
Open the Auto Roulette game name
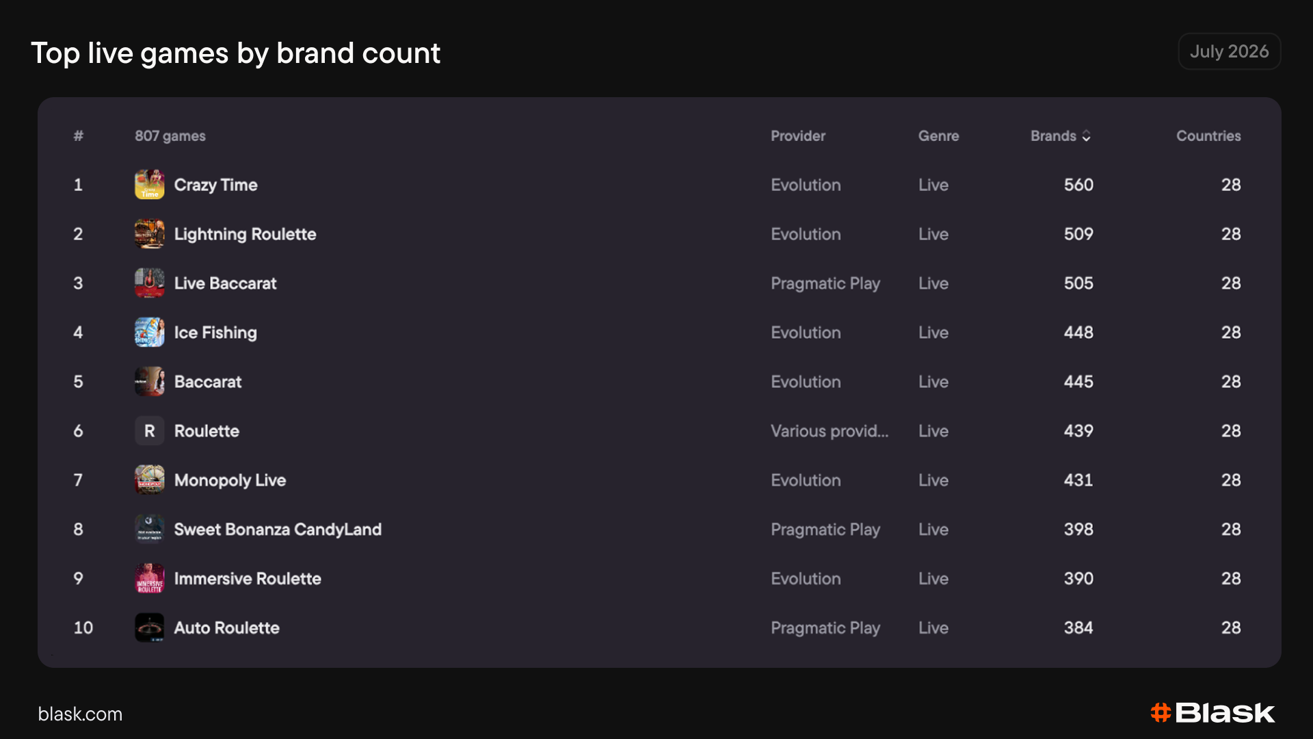click(226, 628)
